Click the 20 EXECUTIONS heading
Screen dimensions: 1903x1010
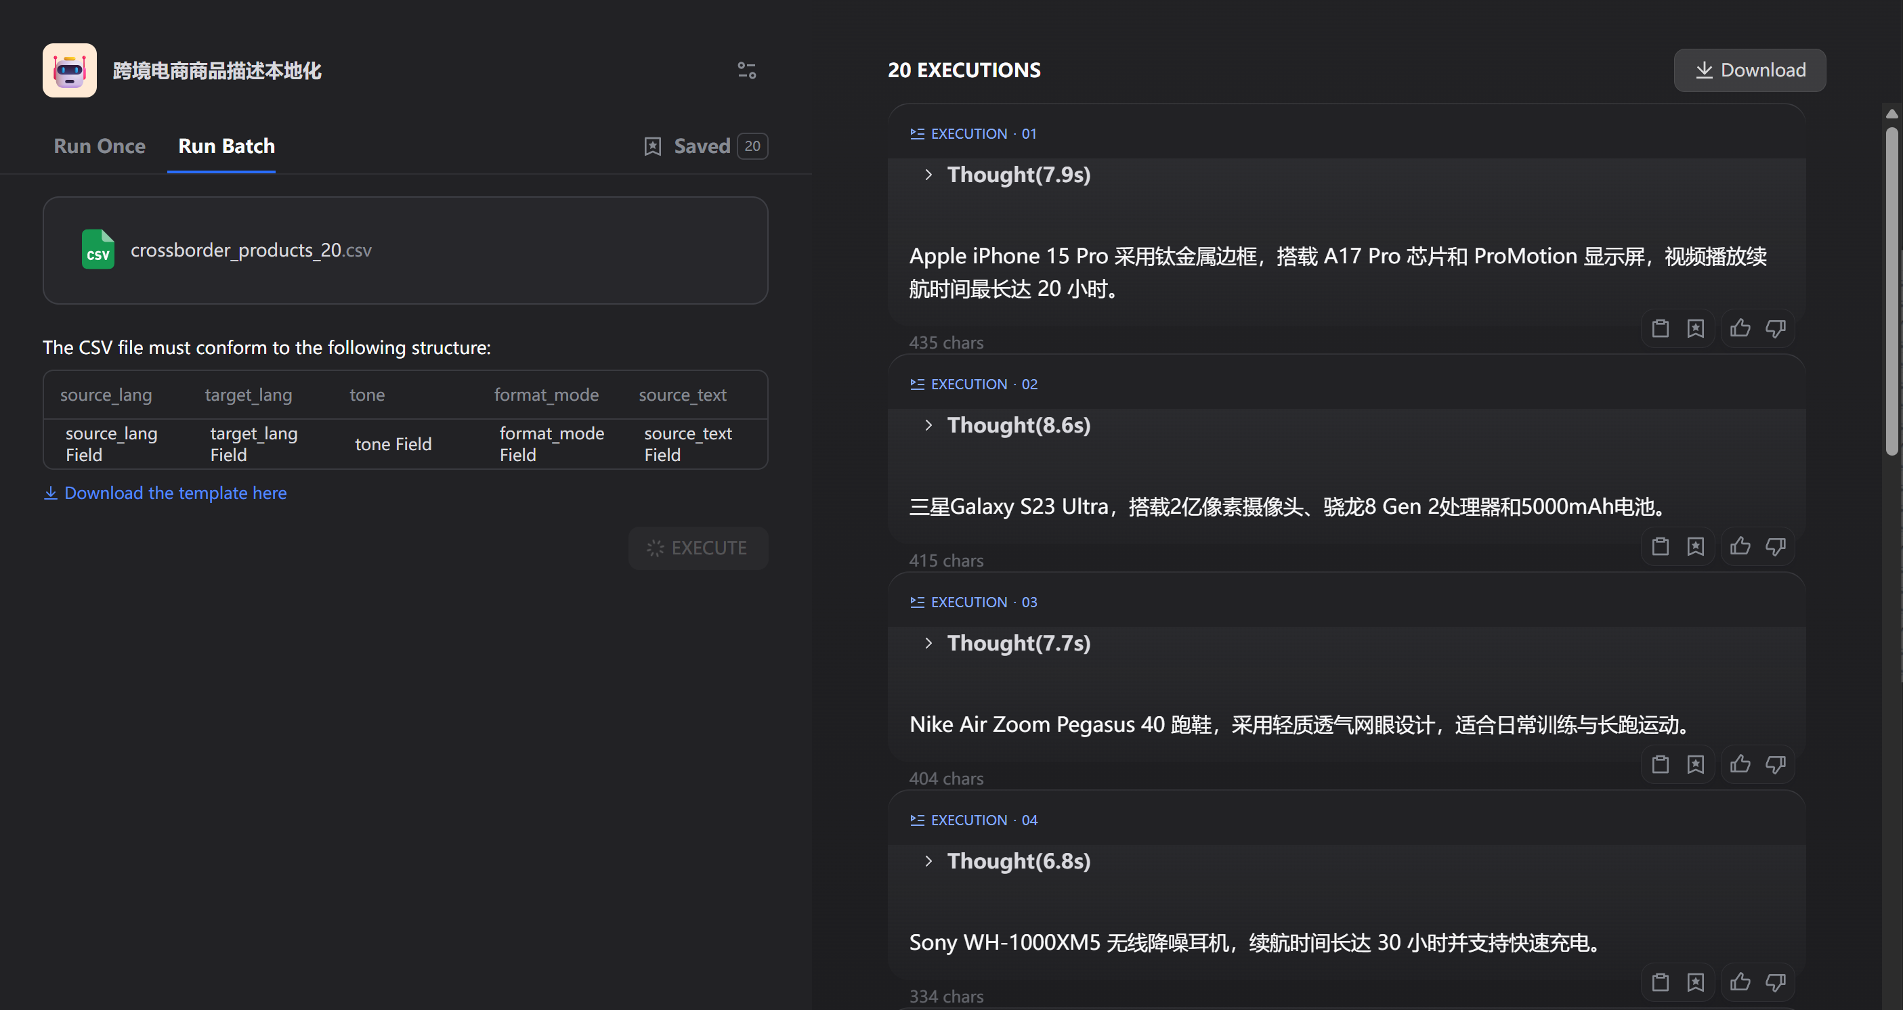click(963, 70)
